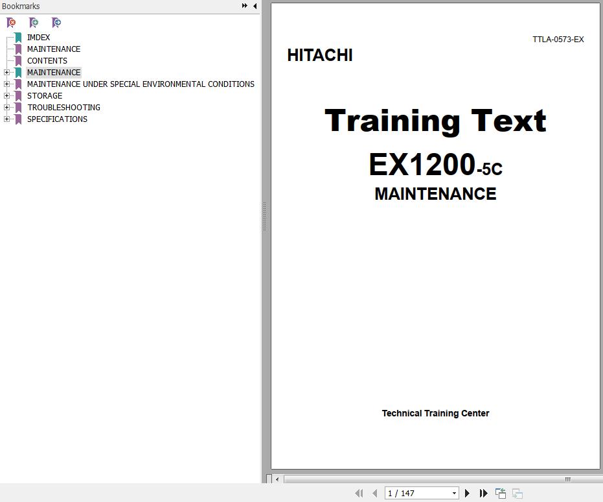Go to previous page arrow
603x502 pixels.
coord(375,493)
